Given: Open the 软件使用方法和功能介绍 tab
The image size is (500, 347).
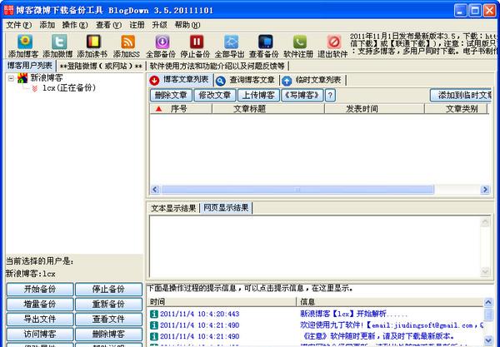Looking at the screenshot, I should coord(217,67).
